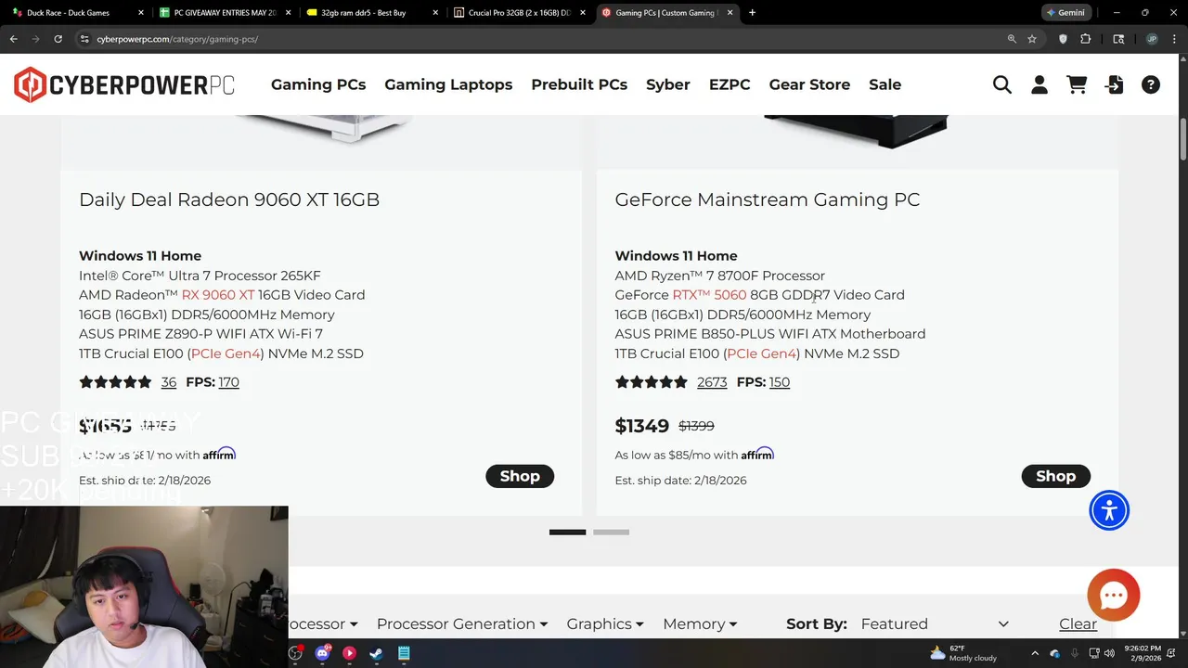This screenshot has height=668, width=1188.
Task: Click the help question mark icon
Action: click(1151, 84)
